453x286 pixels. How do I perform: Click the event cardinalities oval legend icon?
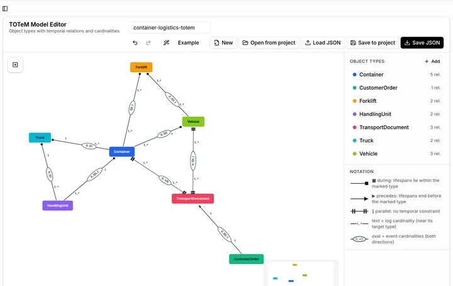click(359, 239)
